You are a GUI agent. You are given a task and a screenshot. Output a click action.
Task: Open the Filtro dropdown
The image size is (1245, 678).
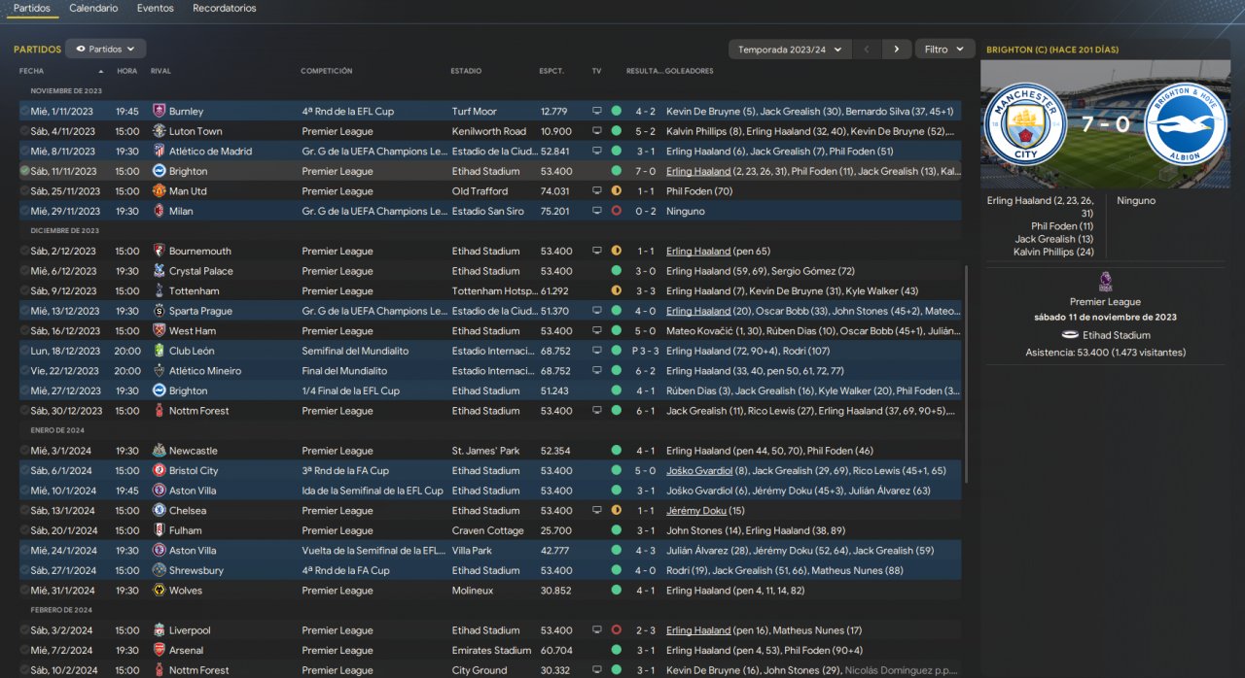945,49
